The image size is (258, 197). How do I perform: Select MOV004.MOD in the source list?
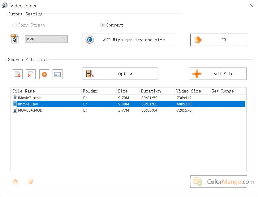click(30, 110)
